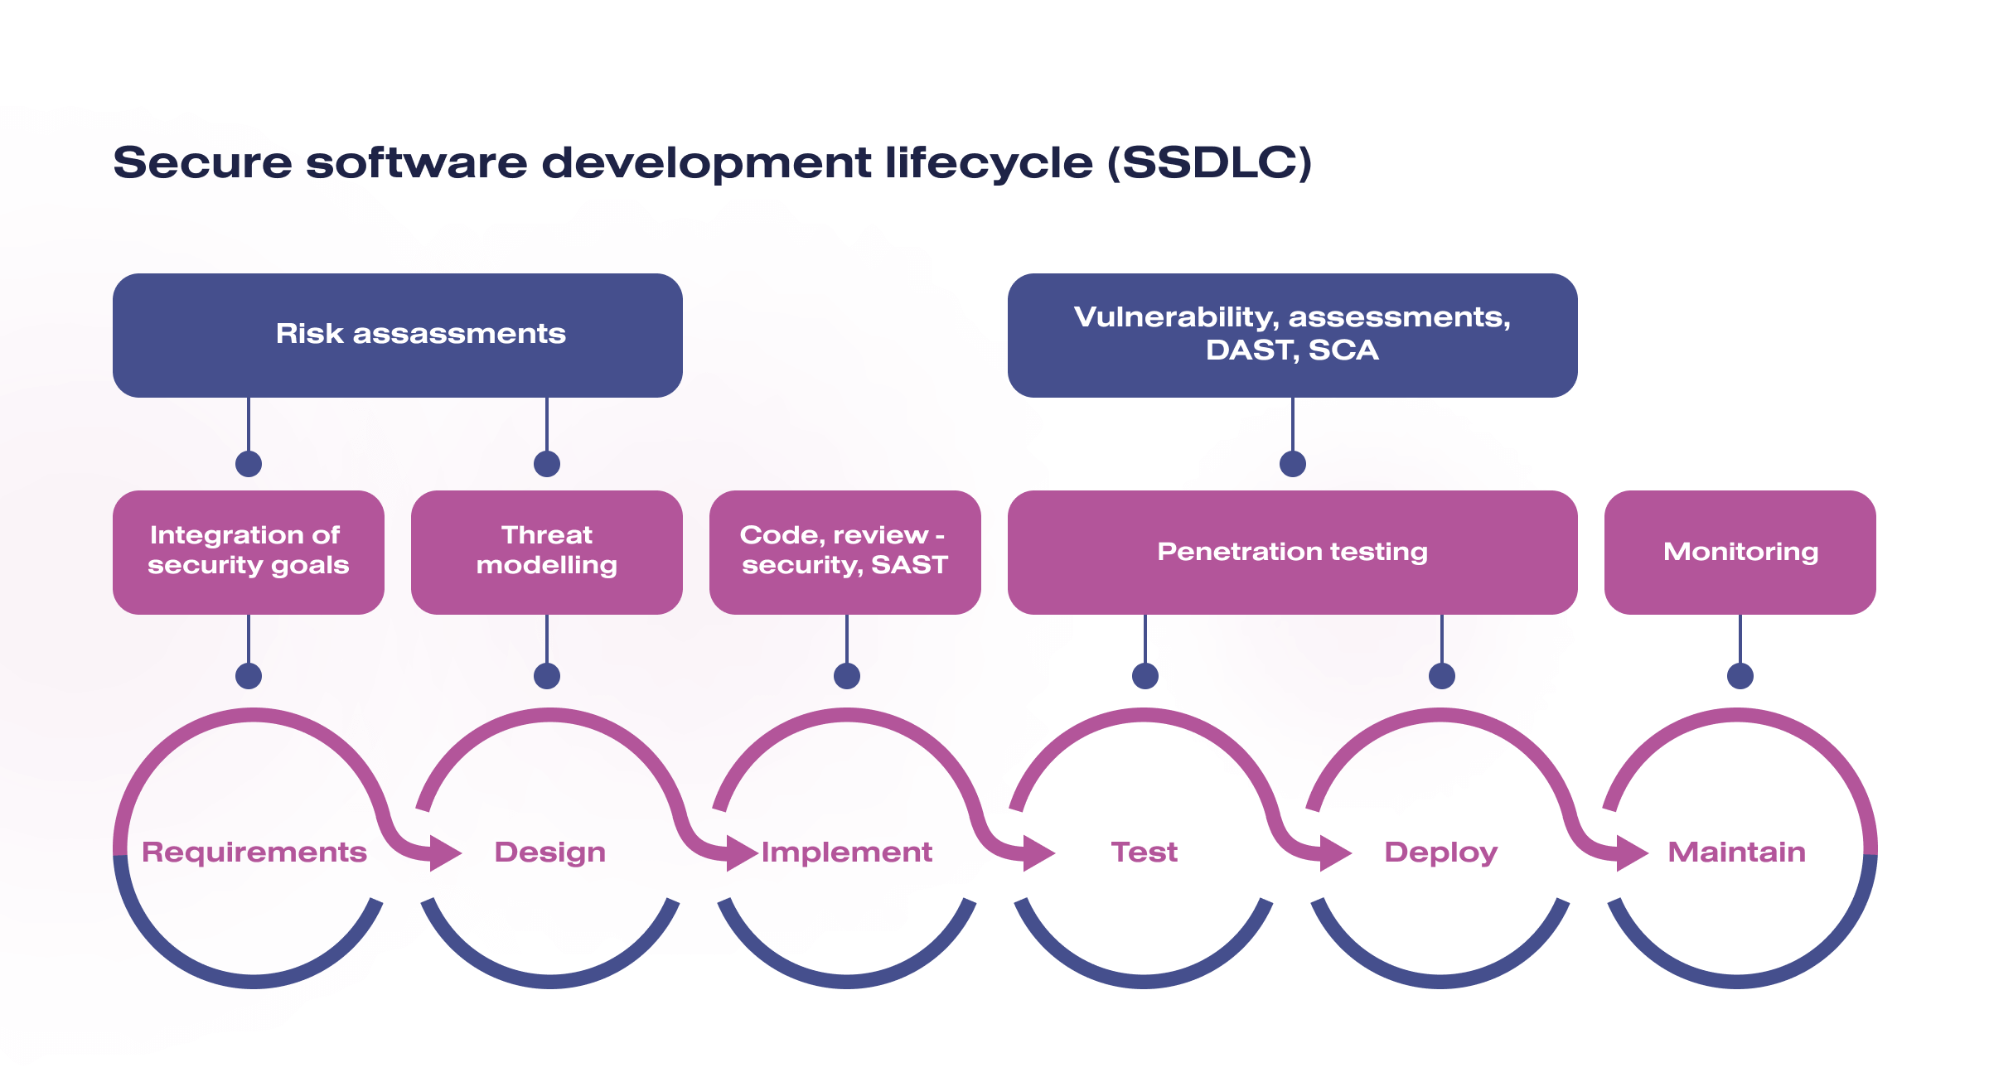Click the Code, review - security, SAST box

[844, 552]
